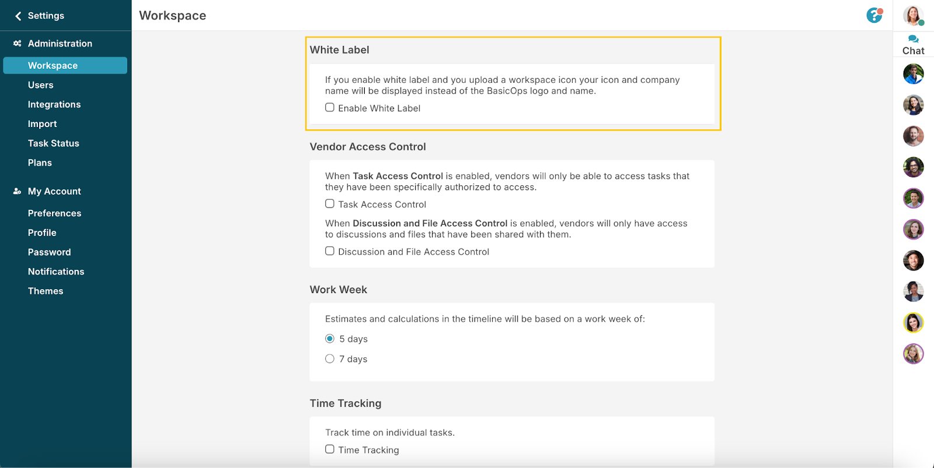Open your profile avatar at top right
The width and height of the screenshot is (934, 468).
click(913, 16)
